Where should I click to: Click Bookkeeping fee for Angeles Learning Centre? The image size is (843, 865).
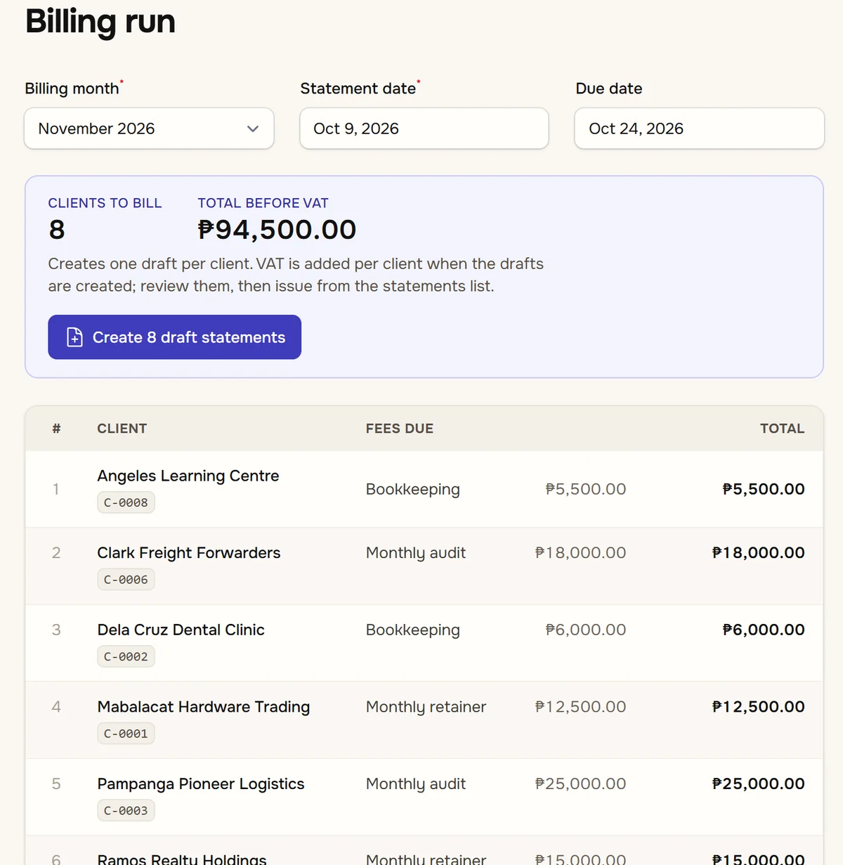point(413,489)
